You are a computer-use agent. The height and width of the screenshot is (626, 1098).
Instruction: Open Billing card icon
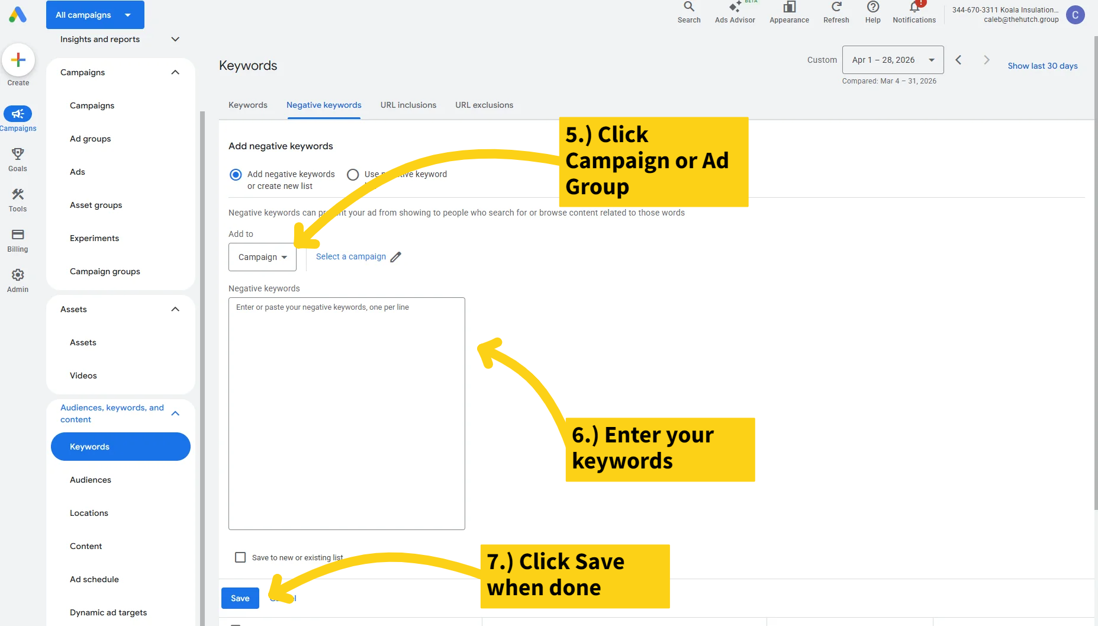[x=18, y=235]
